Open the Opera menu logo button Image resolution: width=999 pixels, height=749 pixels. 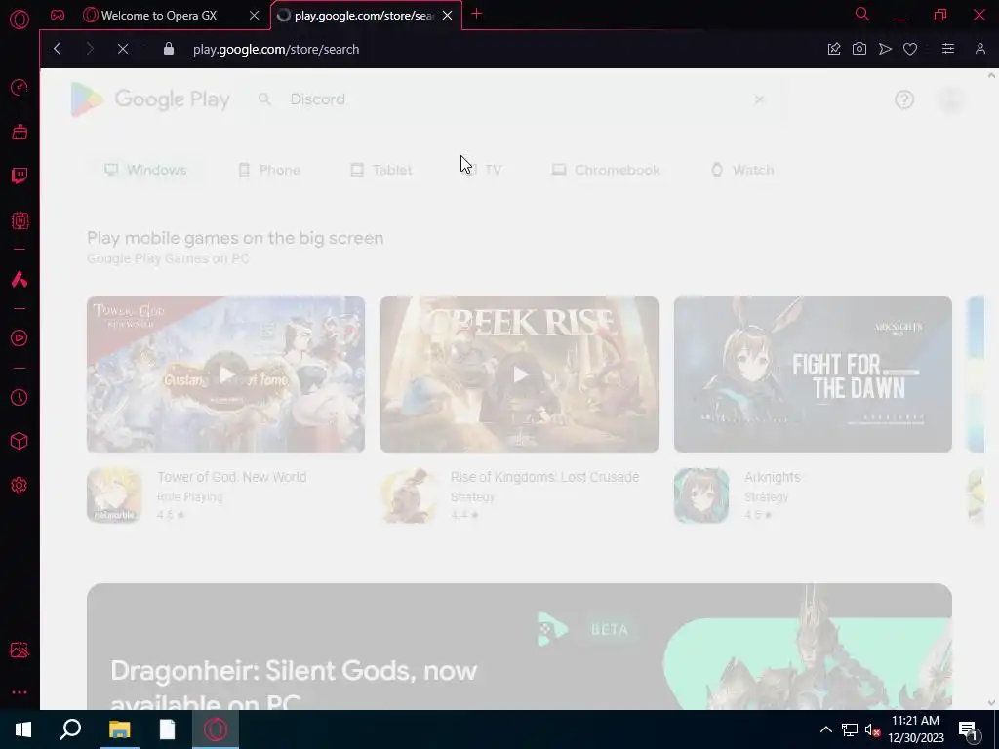tap(20, 20)
